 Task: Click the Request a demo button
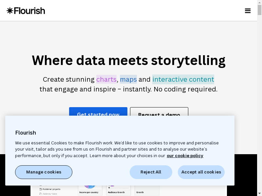click(x=159, y=111)
